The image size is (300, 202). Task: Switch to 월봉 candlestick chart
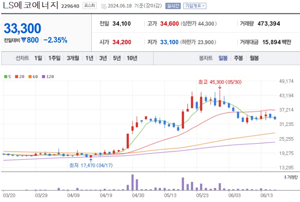[254, 58]
